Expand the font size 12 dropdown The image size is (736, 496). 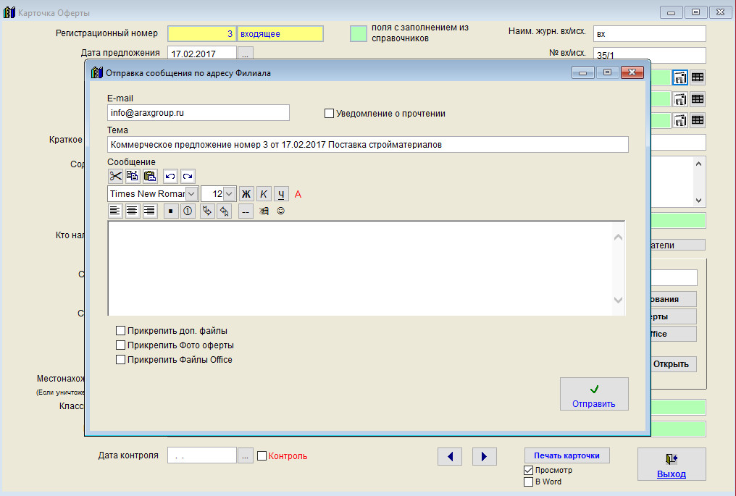coord(229,194)
